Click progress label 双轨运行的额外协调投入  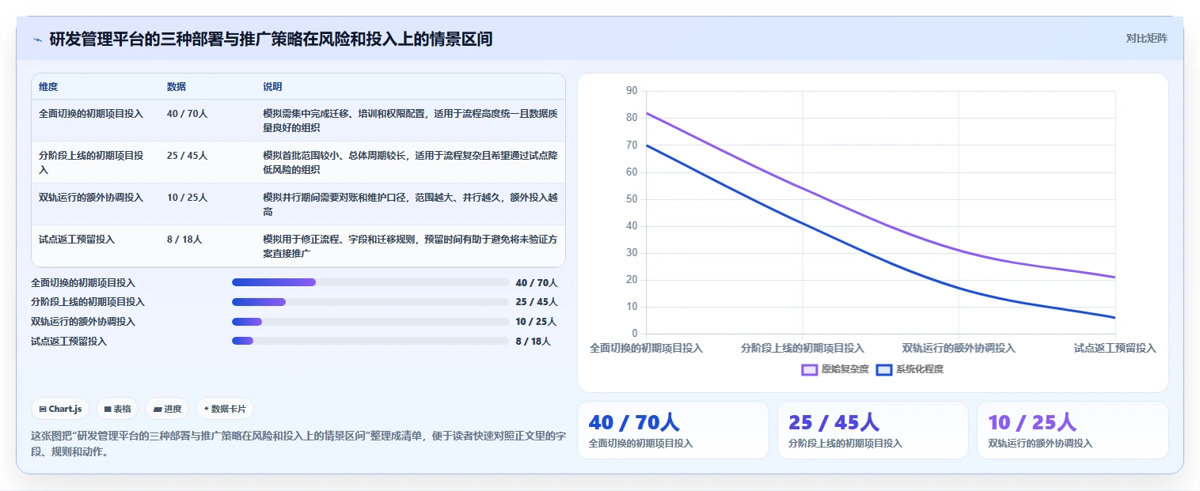point(83,322)
